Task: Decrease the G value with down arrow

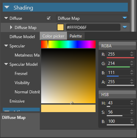Action: 132,65
